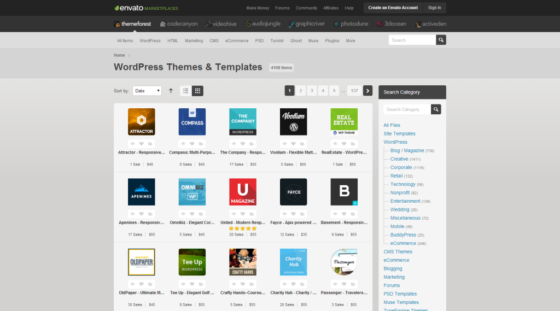Favorite the Compass theme heart icon

pyautogui.click(x=192, y=144)
